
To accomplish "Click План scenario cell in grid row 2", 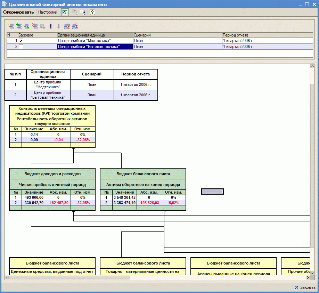I will (178, 47).
